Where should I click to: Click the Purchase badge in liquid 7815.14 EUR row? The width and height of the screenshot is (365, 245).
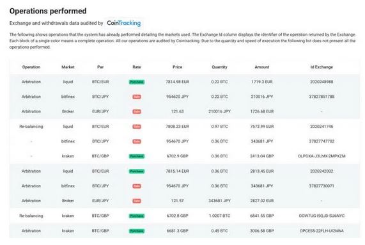(137, 171)
